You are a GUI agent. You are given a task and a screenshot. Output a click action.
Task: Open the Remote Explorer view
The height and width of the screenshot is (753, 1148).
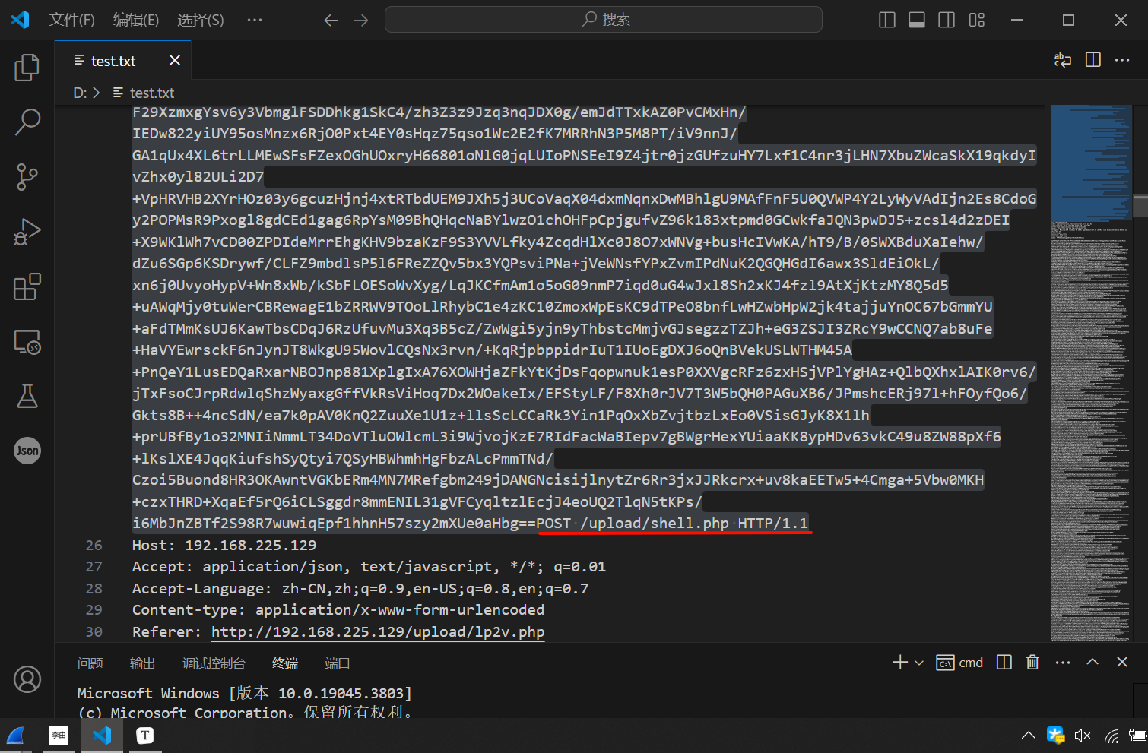(x=27, y=342)
